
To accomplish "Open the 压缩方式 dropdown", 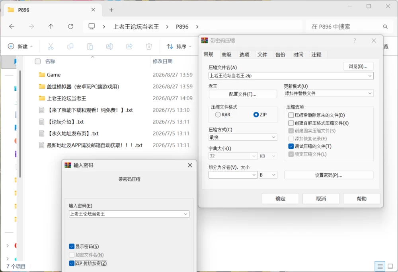I will [274, 137].
